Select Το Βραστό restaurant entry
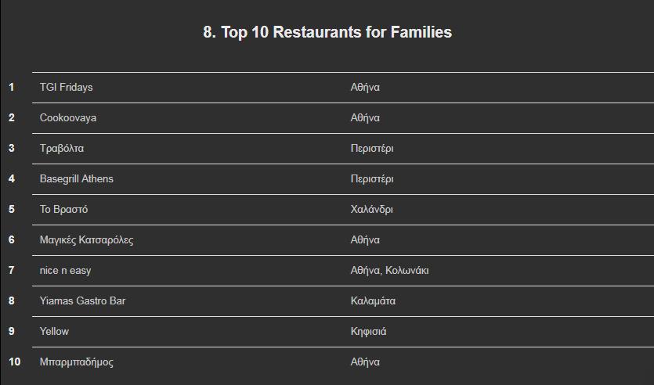Screen dimensions: 654x385 [x=63, y=209]
